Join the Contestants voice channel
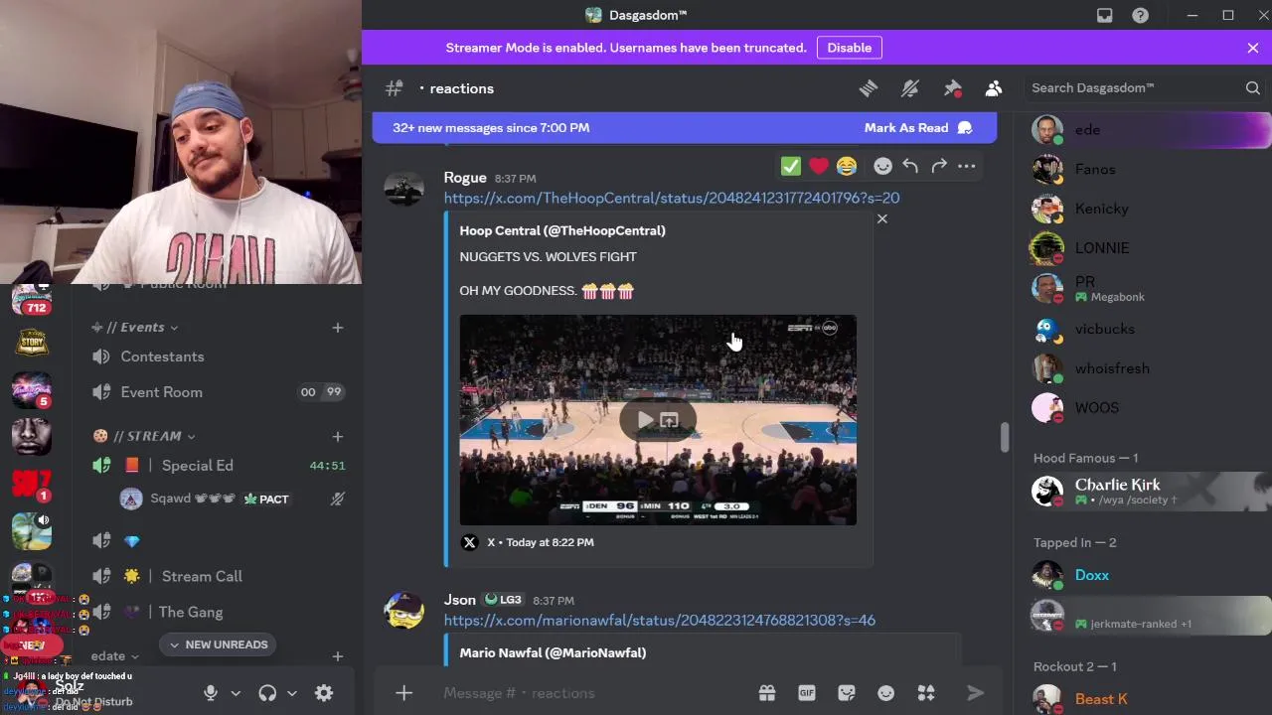The image size is (1272, 715). coord(218,357)
